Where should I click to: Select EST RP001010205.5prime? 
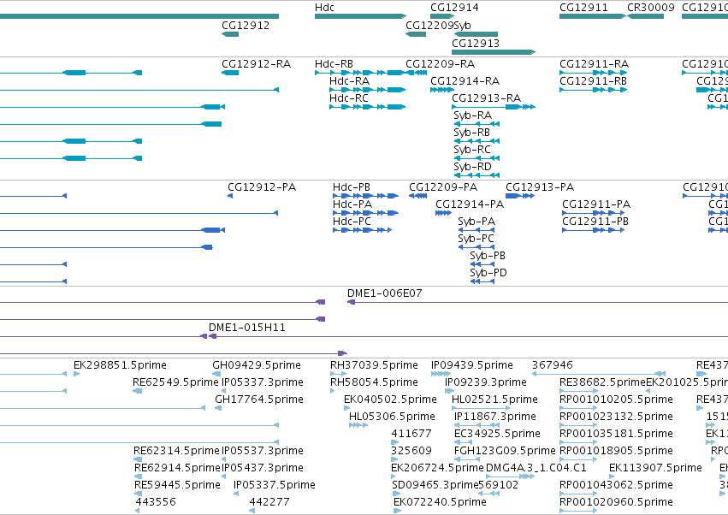click(x=616, y=400)
